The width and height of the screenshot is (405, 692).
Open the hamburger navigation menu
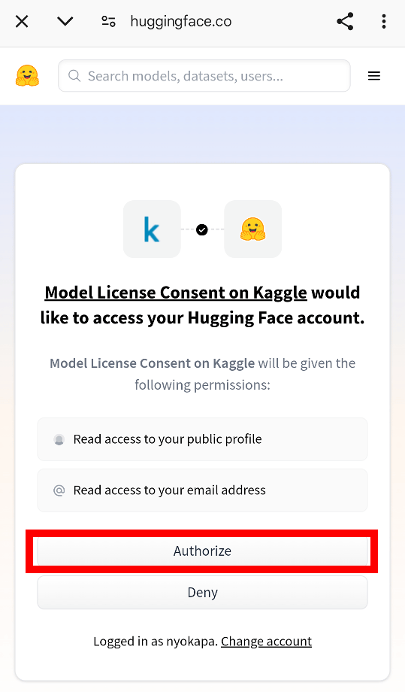tap(373, 76)
